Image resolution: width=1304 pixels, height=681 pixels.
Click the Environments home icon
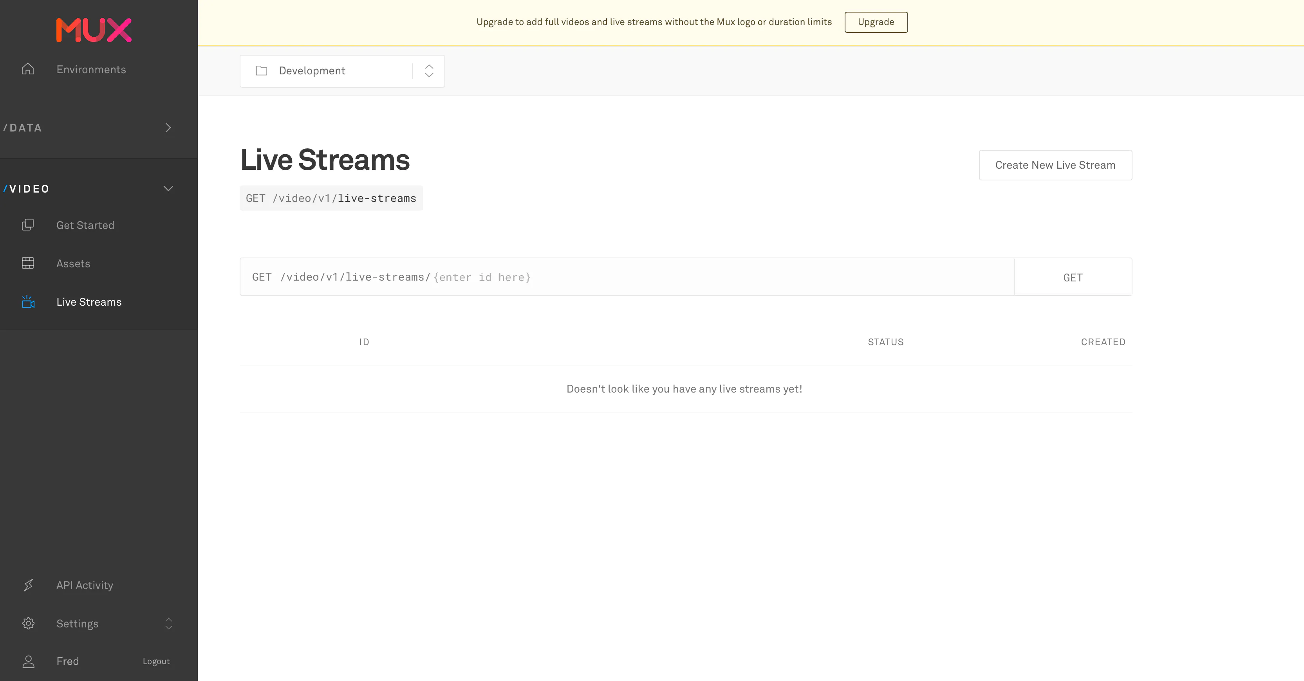pyautogui.click(x=28, y=69)
